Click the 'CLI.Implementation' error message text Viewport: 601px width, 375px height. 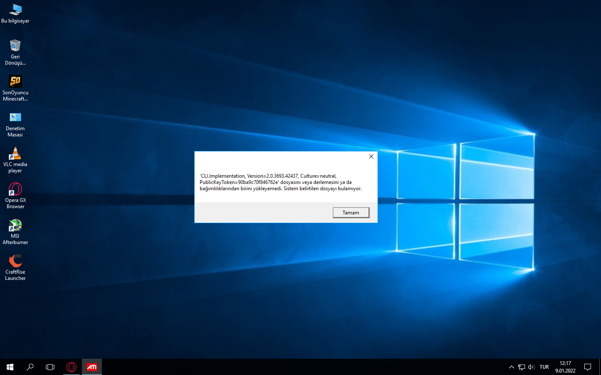click(281, 182)
